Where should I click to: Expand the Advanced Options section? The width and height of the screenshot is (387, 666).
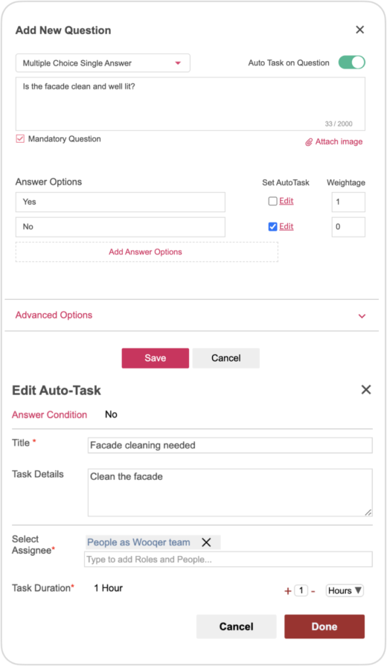191,316
